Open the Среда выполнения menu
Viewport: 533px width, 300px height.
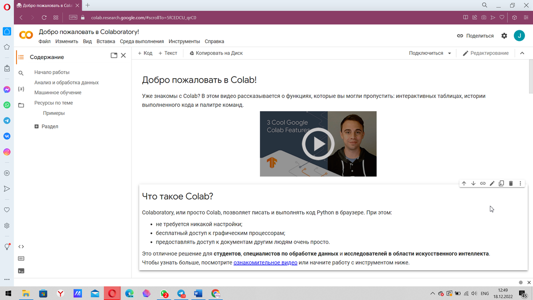(x=142, y=41)
